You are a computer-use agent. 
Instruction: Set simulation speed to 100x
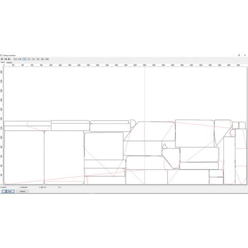coord(47,59)
